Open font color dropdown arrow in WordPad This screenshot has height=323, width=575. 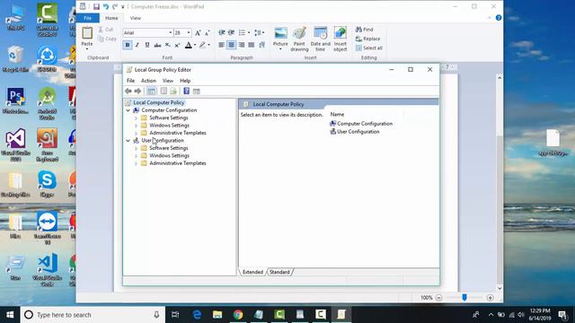coord(195,45)
